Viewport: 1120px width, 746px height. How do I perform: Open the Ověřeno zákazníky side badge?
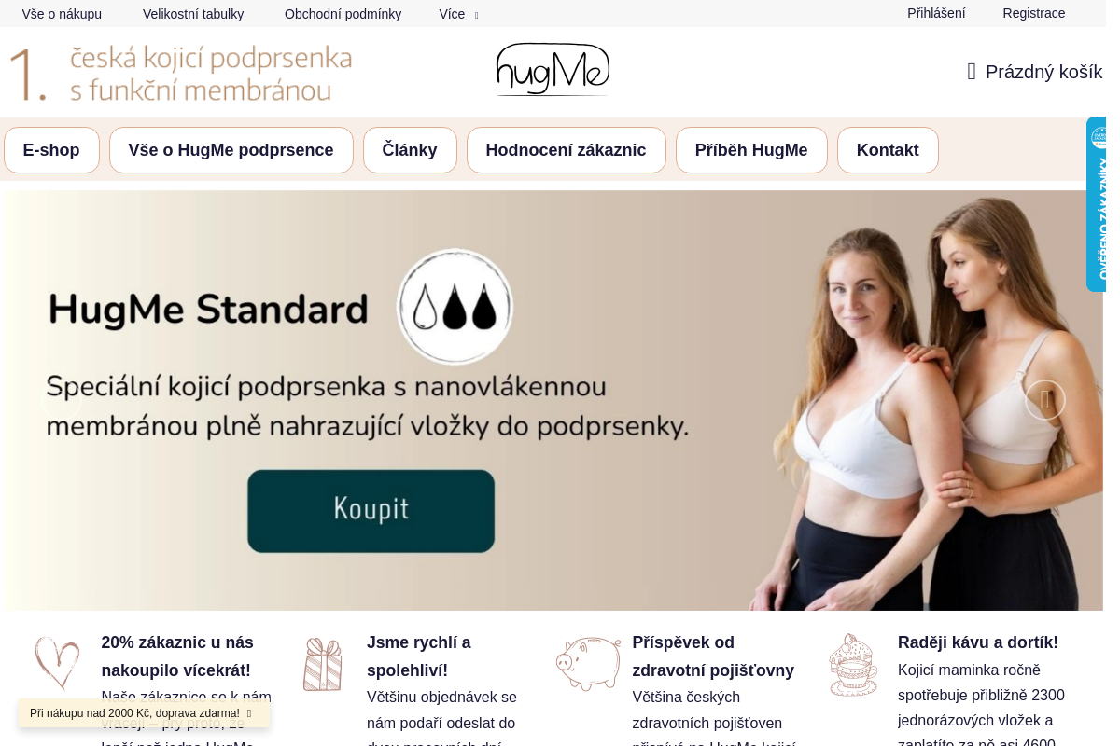pyautogui.click(x=1097, y=204)
